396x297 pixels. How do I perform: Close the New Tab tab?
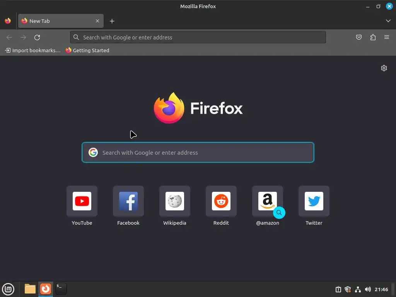click(x=97, y=21)
